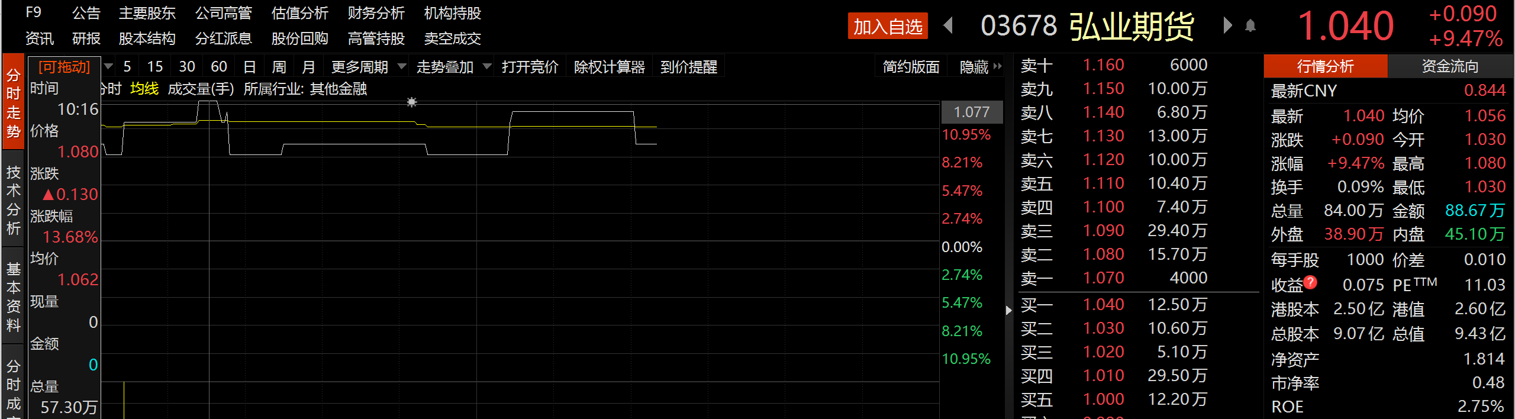Screen dimensions: 1515x419
Task: Select 卖五 row at 1.110
Action: pos(1114,183)
